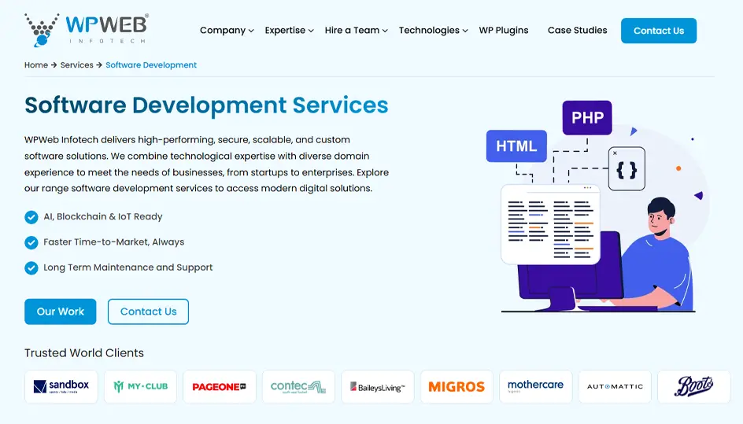Click Faster Time-to-Market, Always text
This screenshot has width=743, height=424.
pyautogui.click(x=113, y=242)
